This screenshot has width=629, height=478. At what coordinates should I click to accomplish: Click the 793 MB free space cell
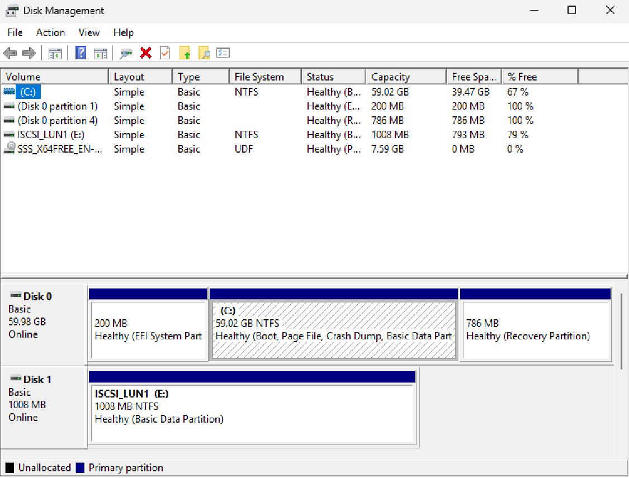468,135
